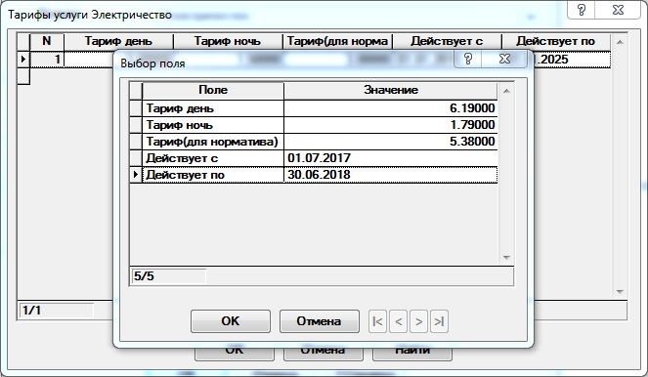This screenshot has width=648, height=377.
Task: Close the Выбор поля dialog
Action: click(504, 59)
